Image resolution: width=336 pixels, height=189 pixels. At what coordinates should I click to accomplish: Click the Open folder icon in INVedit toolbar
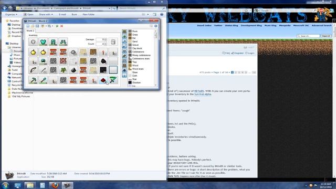click(x=33, y=26)
